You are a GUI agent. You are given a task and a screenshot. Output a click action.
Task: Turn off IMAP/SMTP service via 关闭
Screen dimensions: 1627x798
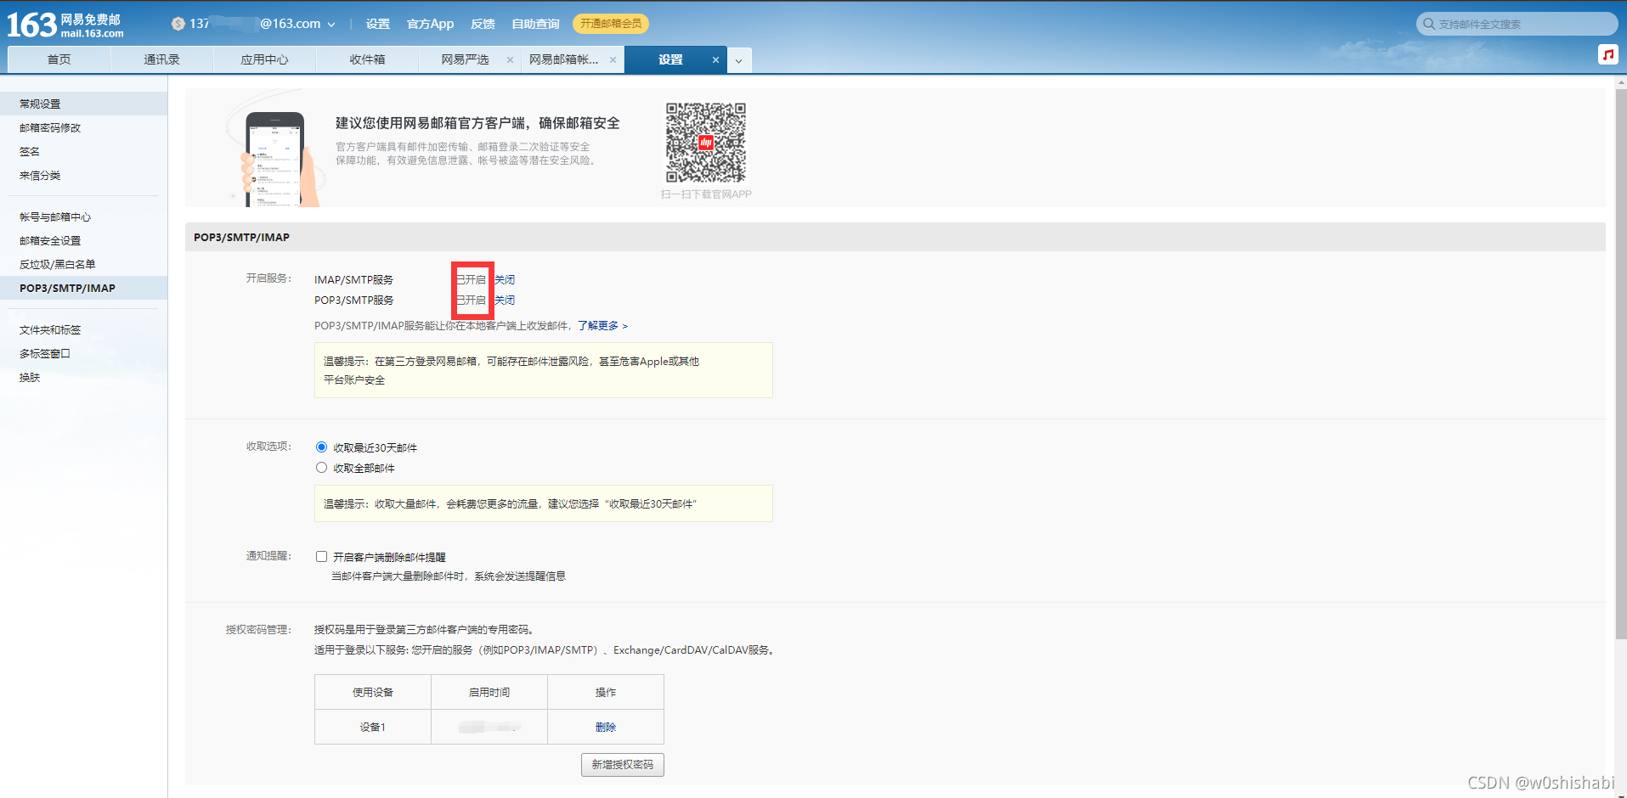point(505,279)
